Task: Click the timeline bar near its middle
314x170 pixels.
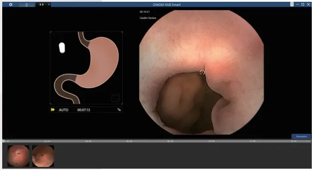Action: 157,141
